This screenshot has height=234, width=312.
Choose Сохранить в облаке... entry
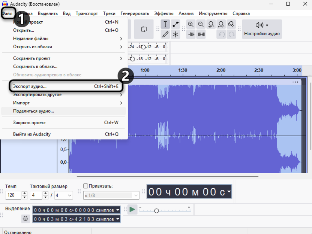pos(64,67)
